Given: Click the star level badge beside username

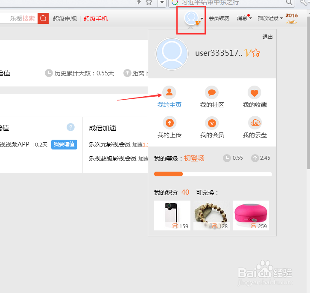Looking at the screenshot, I should click(x=256, y=53).
